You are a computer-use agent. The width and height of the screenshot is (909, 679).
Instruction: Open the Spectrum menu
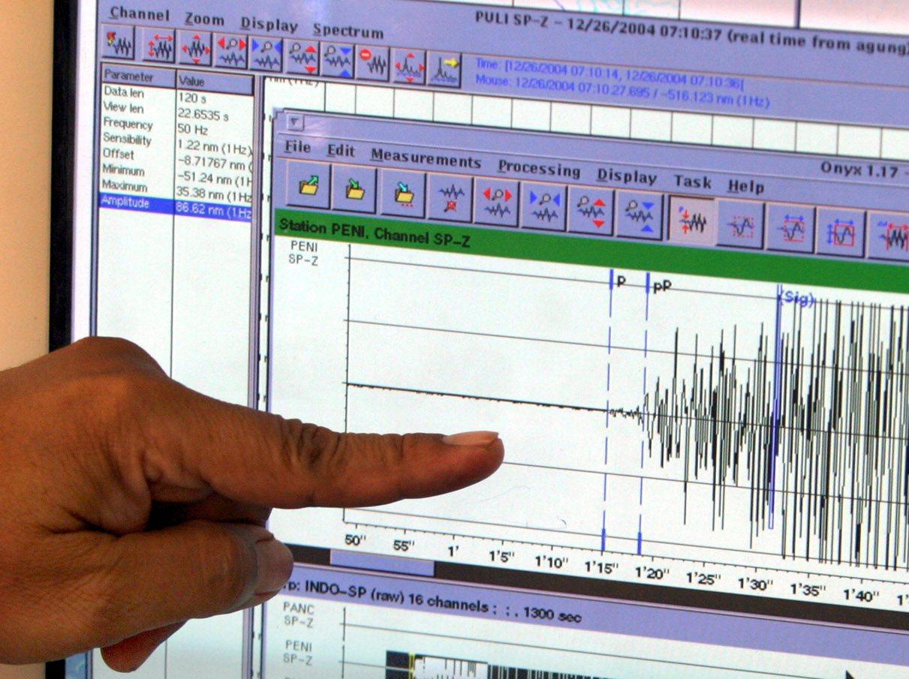348,31
